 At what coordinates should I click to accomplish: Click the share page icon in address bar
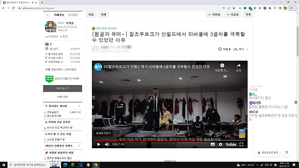(229, 8)
